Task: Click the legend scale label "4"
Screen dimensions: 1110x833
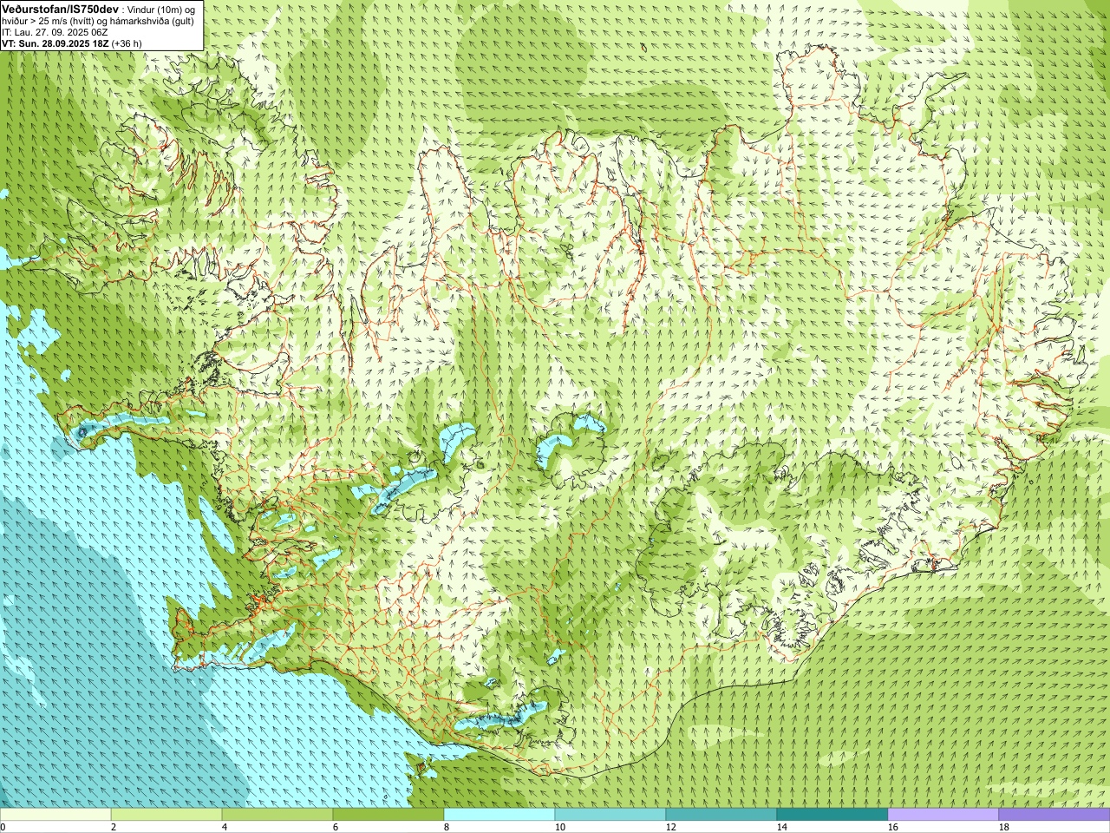Action: pyautogui.click(x=225, y=828)
